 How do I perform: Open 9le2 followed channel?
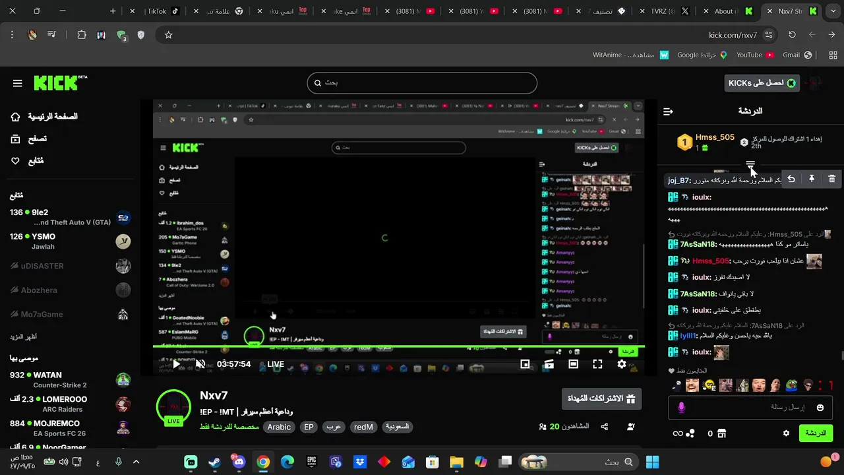70,217
